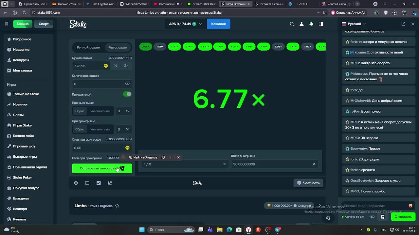Clear the target multiplier 1,10 field
The image size is (419, 235).
pos(224,164)
